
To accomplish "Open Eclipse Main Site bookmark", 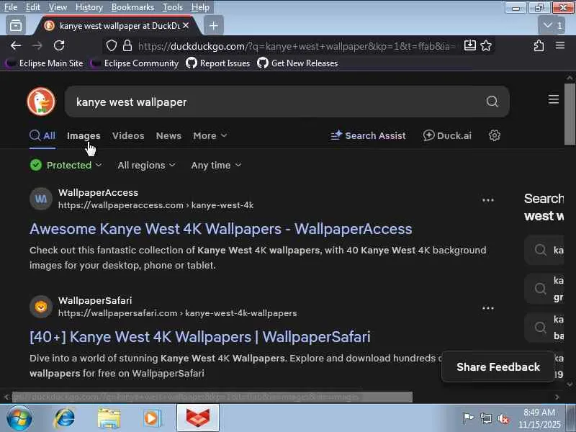I will click(x=45, y=63).
